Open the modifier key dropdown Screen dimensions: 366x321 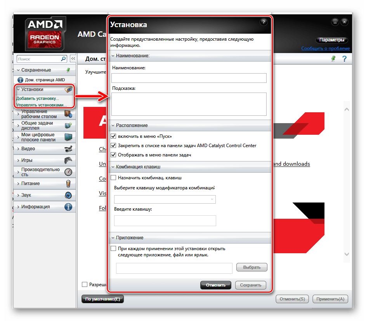[165, 199]
